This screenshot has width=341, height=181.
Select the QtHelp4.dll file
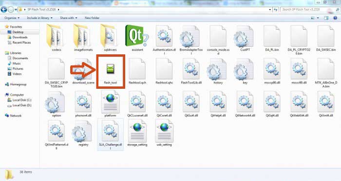(x=218, y=104)
